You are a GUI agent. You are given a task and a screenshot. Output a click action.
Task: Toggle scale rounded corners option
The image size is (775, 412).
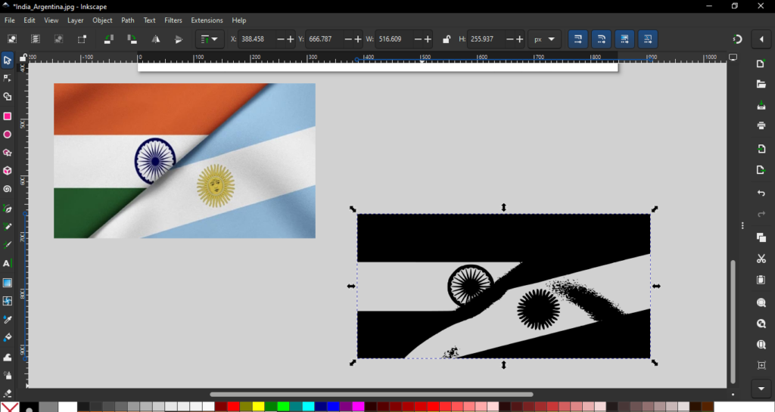pyautogui.click(x=601, y=39)
